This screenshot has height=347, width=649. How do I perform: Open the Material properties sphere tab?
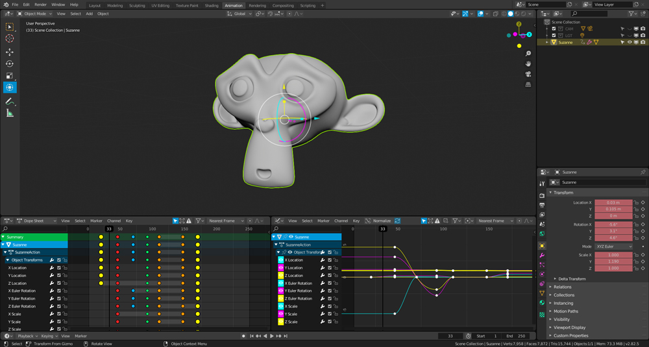[542, 303]
